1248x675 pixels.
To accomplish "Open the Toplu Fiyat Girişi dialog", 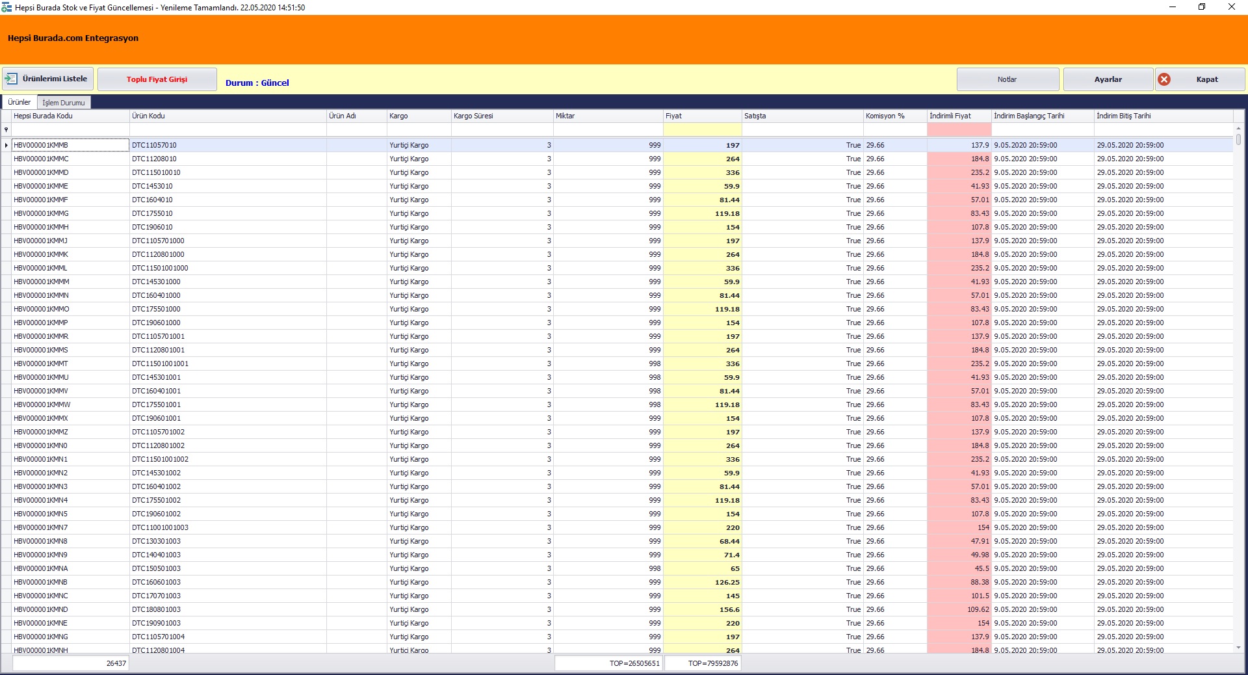I will tap(157, 79).
